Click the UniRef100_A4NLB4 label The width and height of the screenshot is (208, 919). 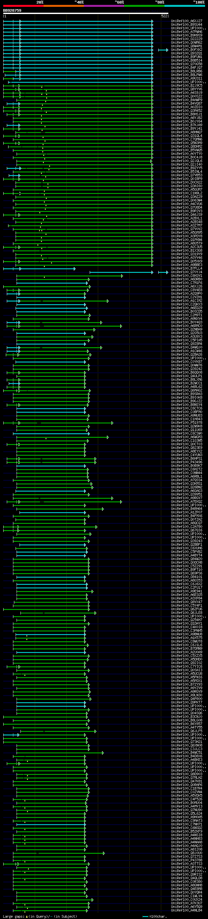point(187,911)
